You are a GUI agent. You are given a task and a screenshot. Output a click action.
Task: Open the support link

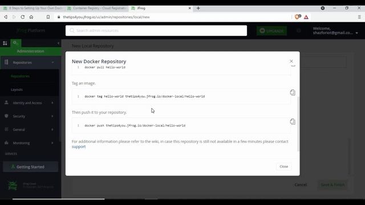pyautogui.click(x=79, y=147)
